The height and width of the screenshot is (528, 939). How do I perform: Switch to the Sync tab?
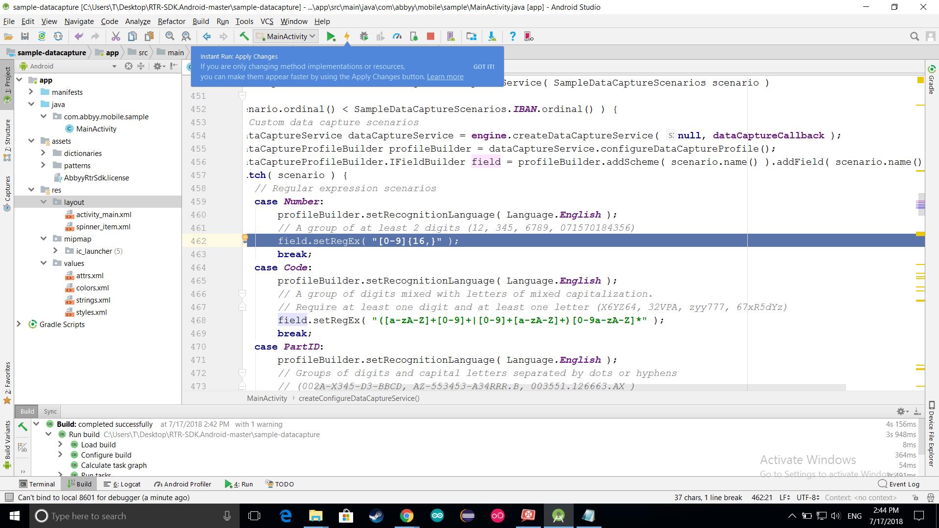pyautogui.click(x=50, y=412)
